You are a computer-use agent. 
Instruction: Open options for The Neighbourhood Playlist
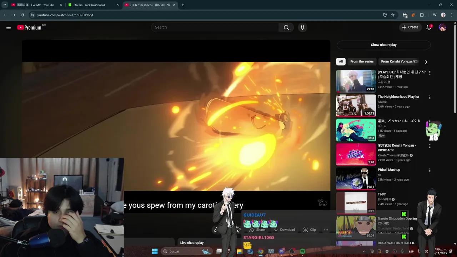(x=430, y=97)
